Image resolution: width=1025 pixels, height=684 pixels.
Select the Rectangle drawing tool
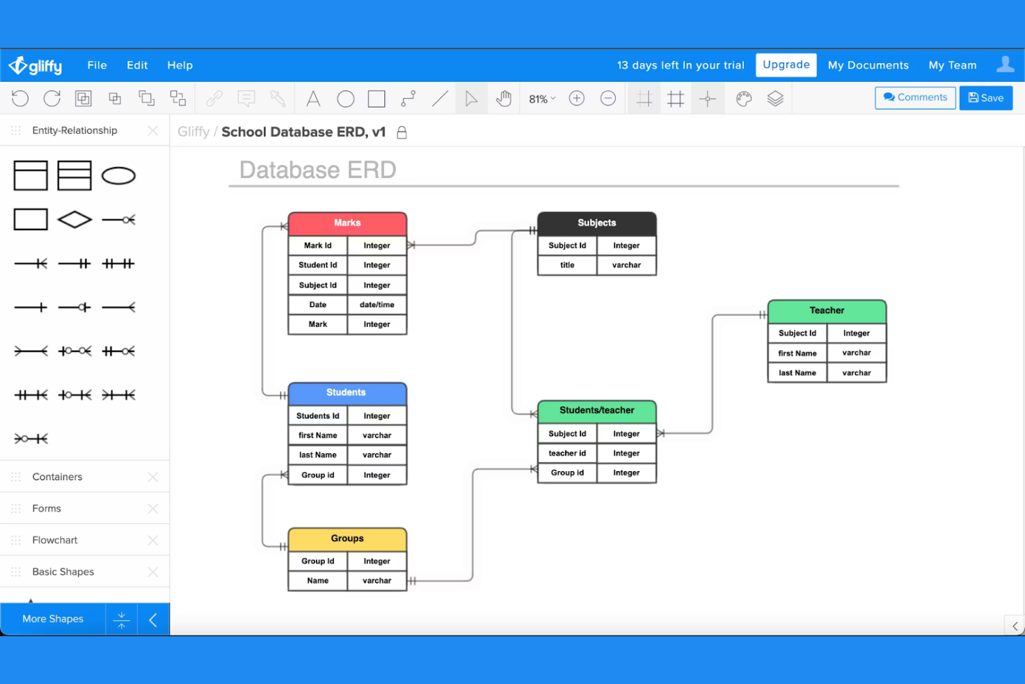pyautogui.click(x=376, y=98)
